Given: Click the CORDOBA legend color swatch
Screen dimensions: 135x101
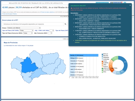Looking at the screenshot, I should point(102,60).
